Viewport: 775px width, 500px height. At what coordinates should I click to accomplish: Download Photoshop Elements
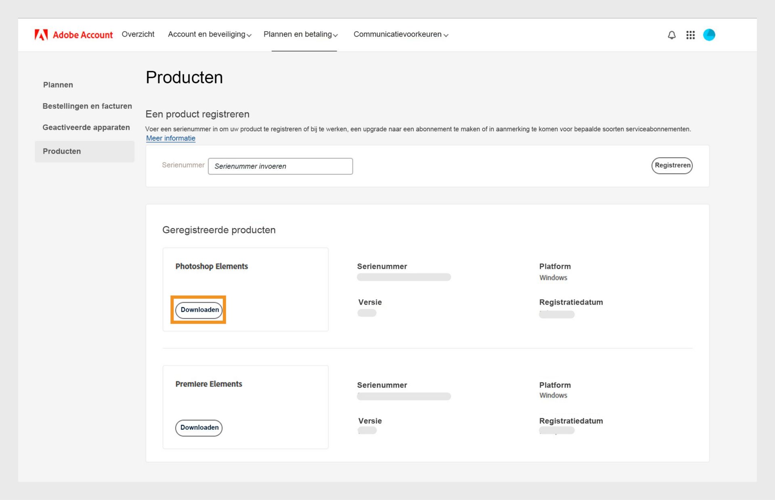click(x=199, y=310)
